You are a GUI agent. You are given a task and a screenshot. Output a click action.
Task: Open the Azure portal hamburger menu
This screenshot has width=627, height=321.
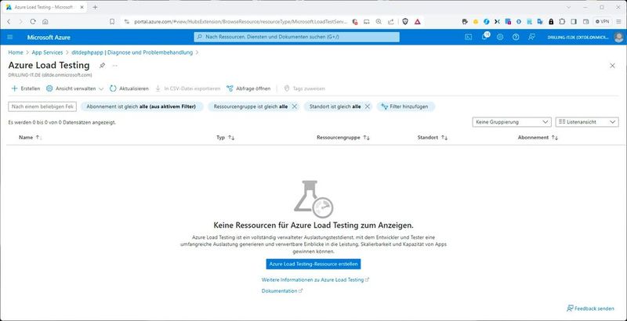click(x=10, y=37)
